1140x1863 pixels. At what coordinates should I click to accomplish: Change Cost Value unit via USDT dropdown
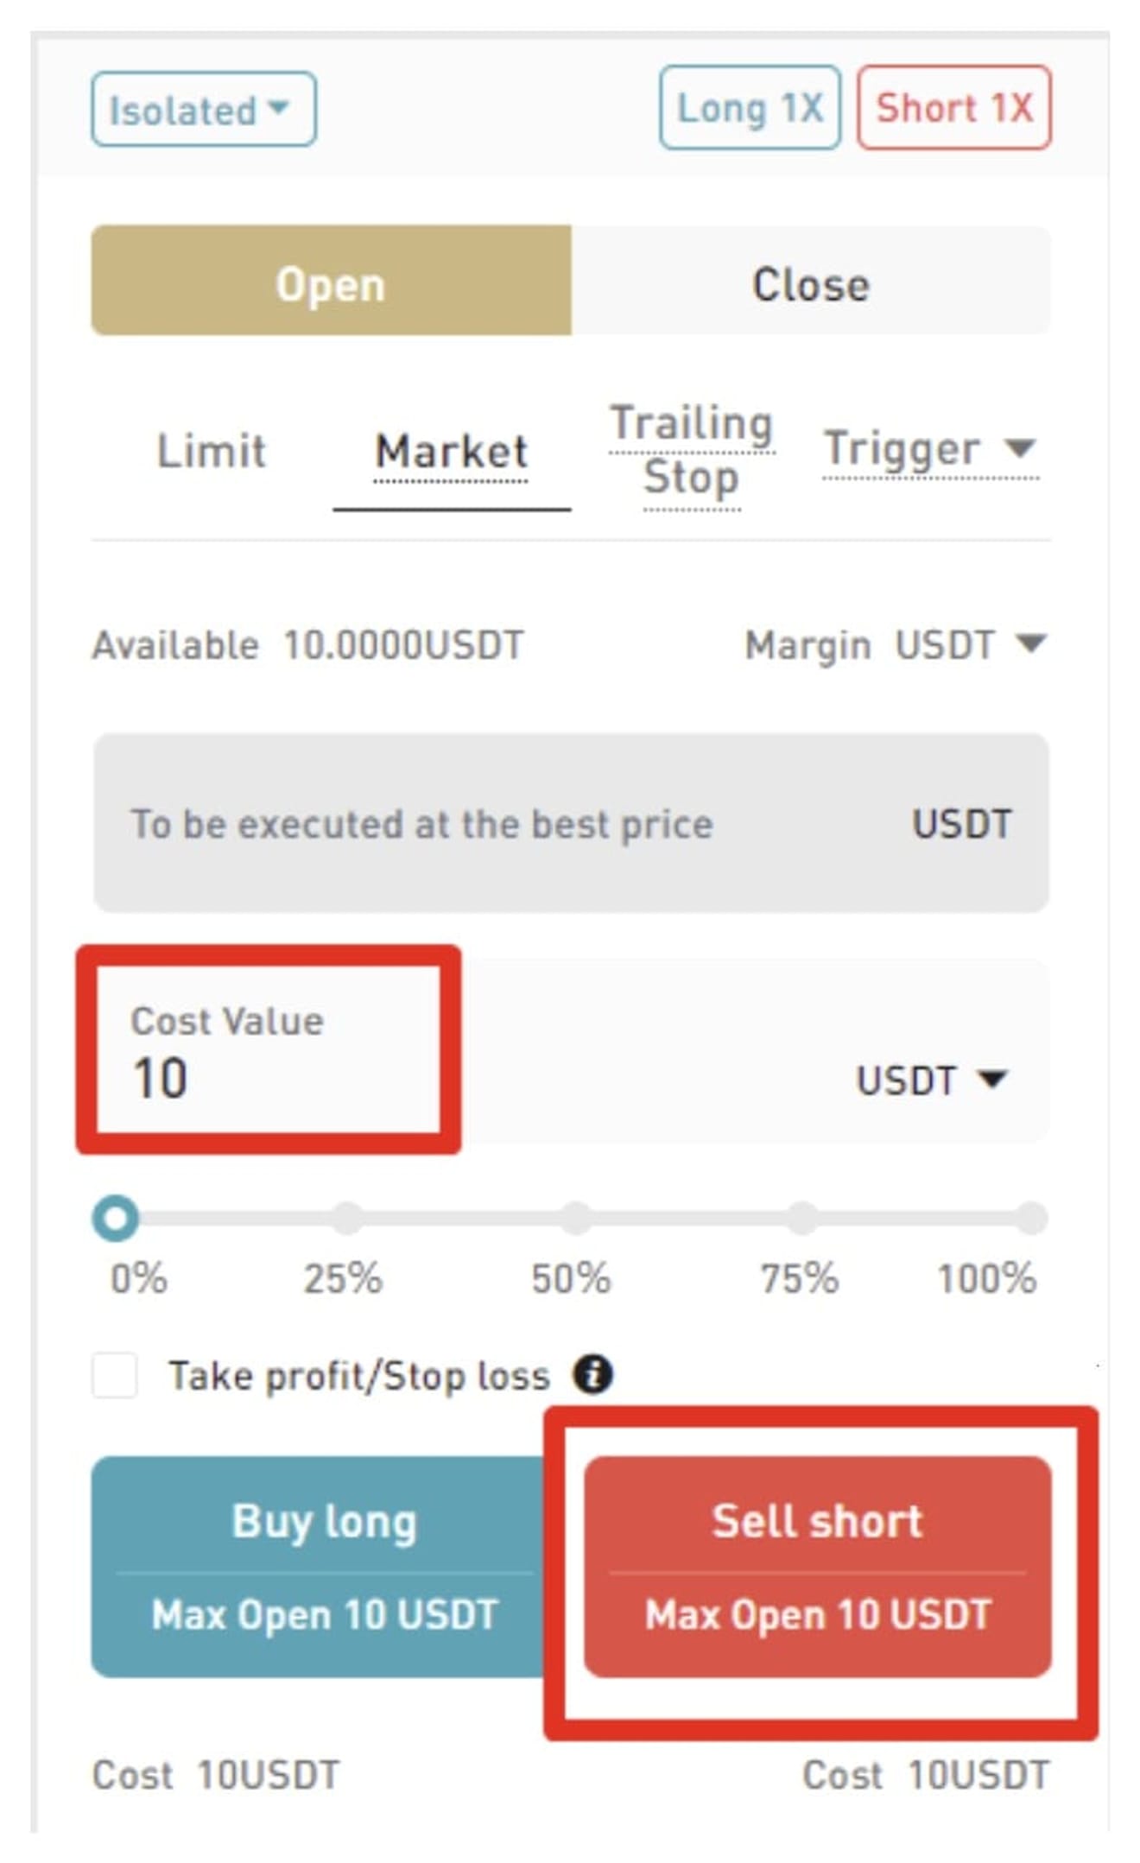tap(931, 1080)
